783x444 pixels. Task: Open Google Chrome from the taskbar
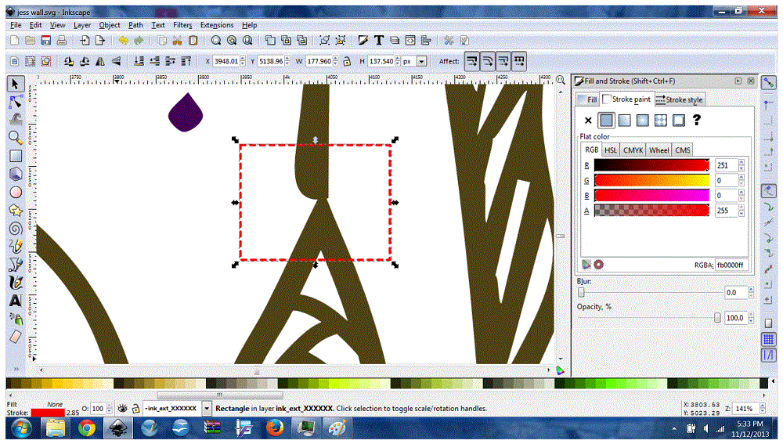pos(87,428)
